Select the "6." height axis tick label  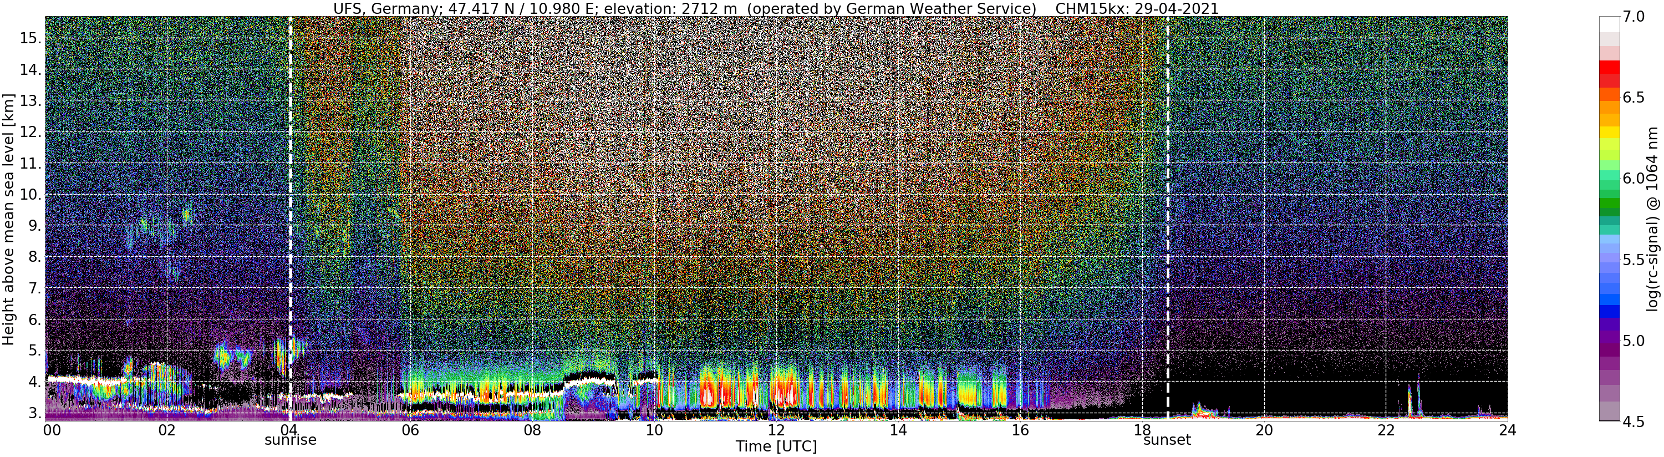[x=35, y=320]
